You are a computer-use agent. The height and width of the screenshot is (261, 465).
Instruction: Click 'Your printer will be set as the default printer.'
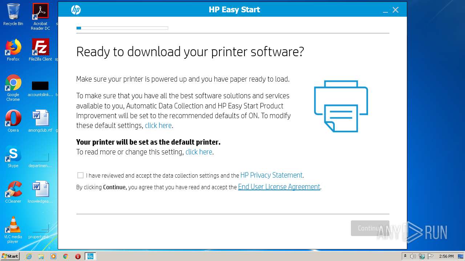(x=148, y=142)
